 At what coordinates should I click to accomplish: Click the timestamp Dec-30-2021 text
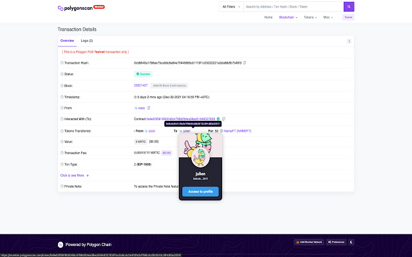pos(186,97)
